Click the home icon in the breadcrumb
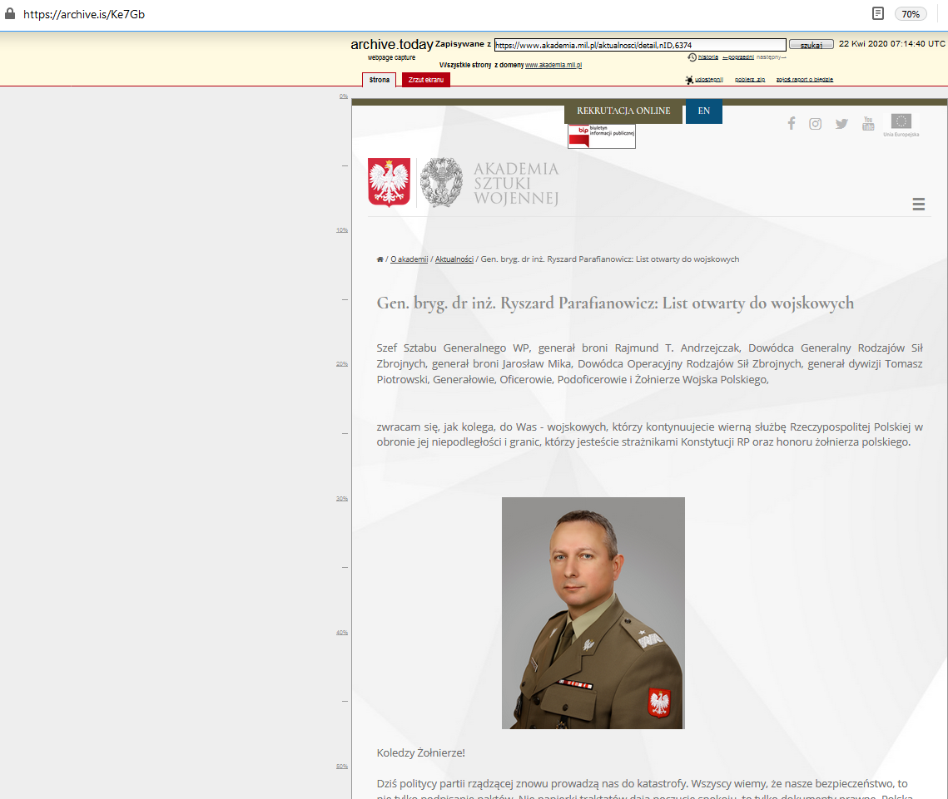The width and height of the screenshot is (948, 799). (x=380, y=259)
